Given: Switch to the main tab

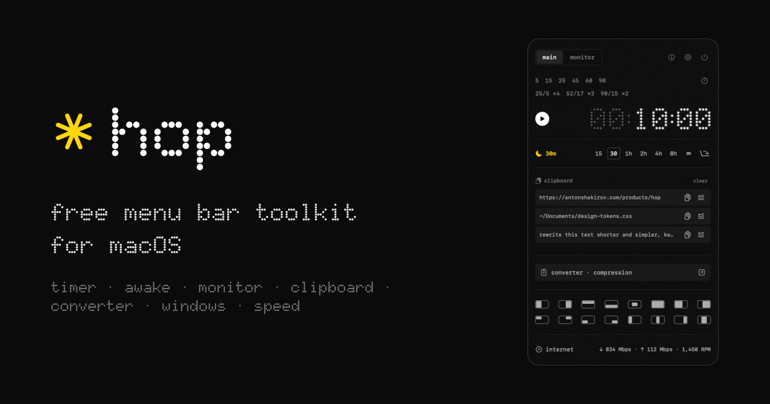Looking at the screenshot, I should 550,57.
